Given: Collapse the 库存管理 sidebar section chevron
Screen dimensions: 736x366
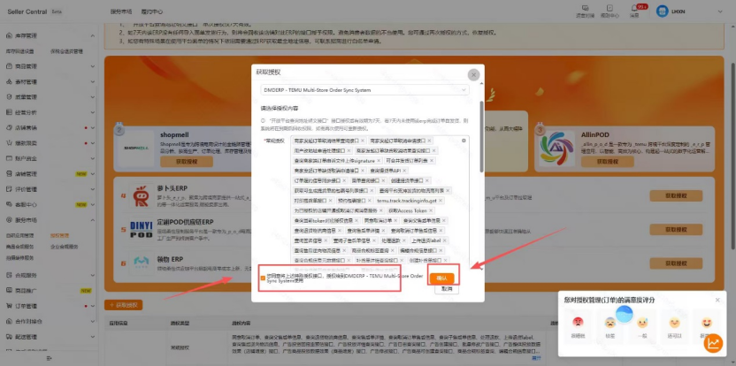Looking at the screenshot, I should click(x=93, y=35).
